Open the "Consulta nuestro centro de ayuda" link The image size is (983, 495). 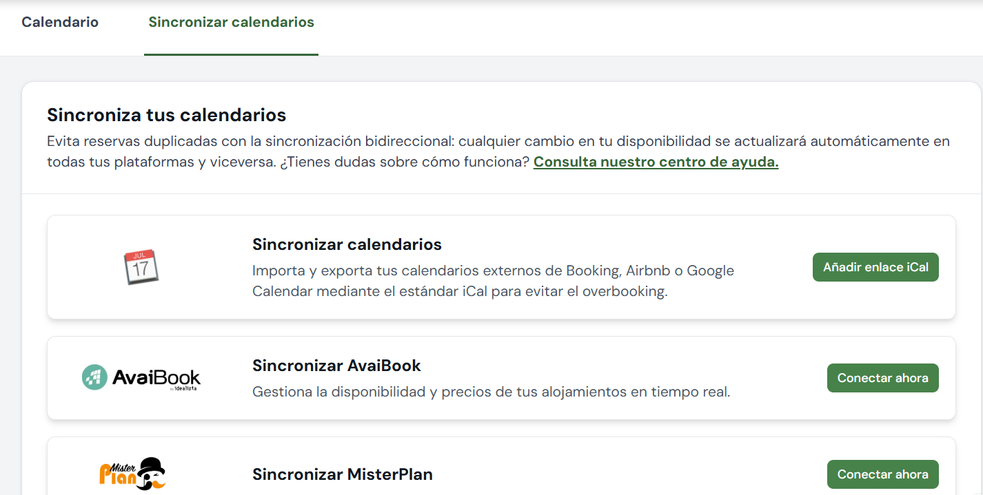tap(656, 162)
